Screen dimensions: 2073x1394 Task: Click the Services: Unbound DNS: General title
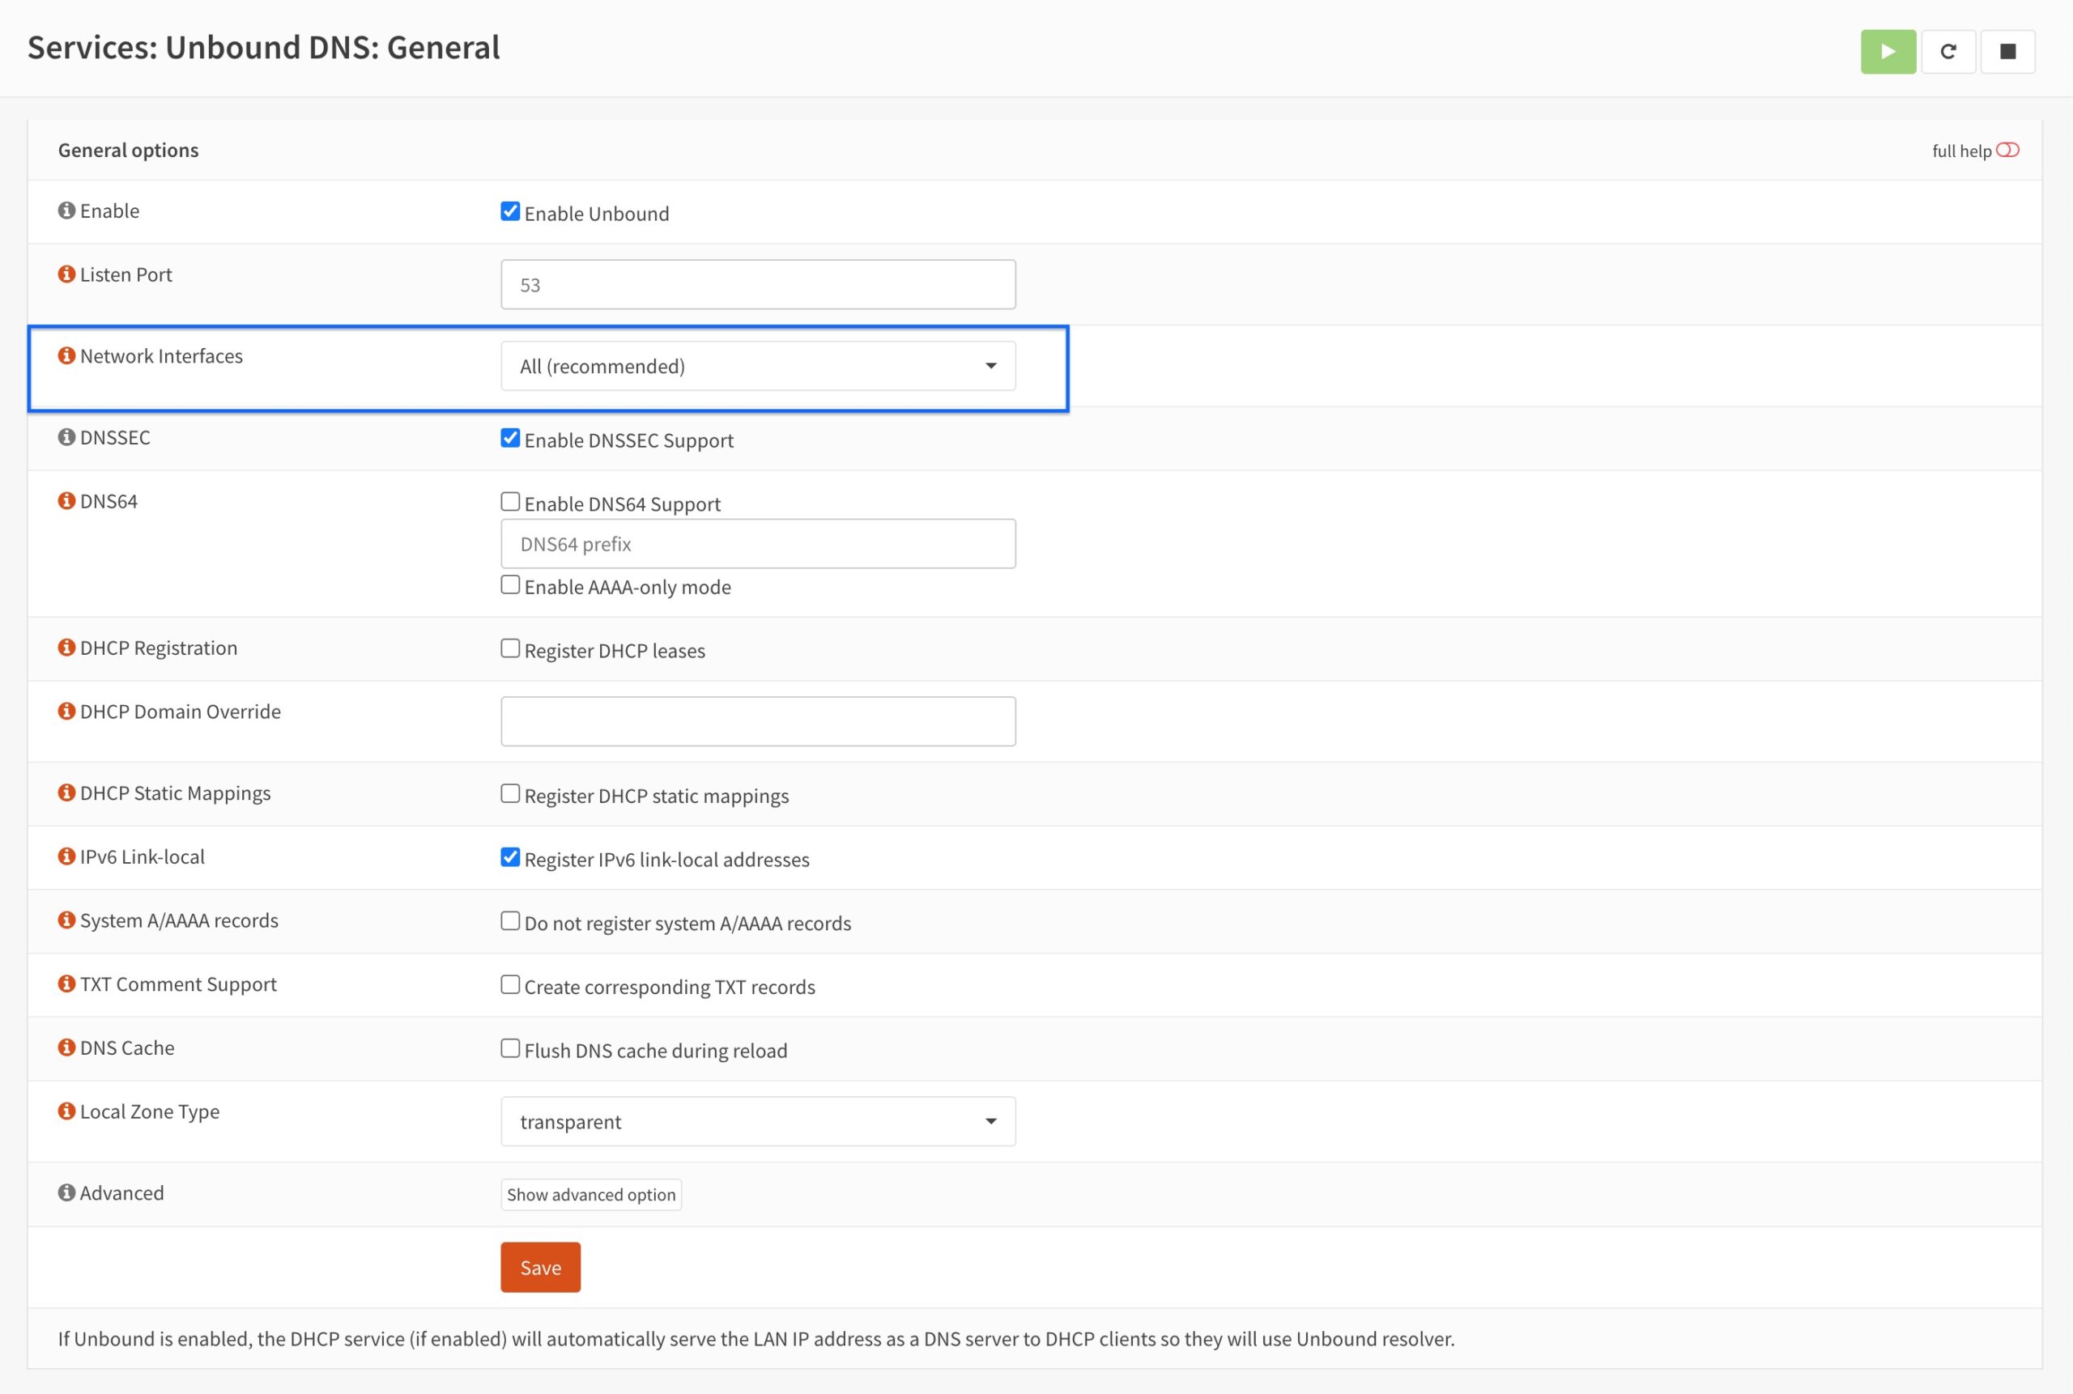coord(263,47)
